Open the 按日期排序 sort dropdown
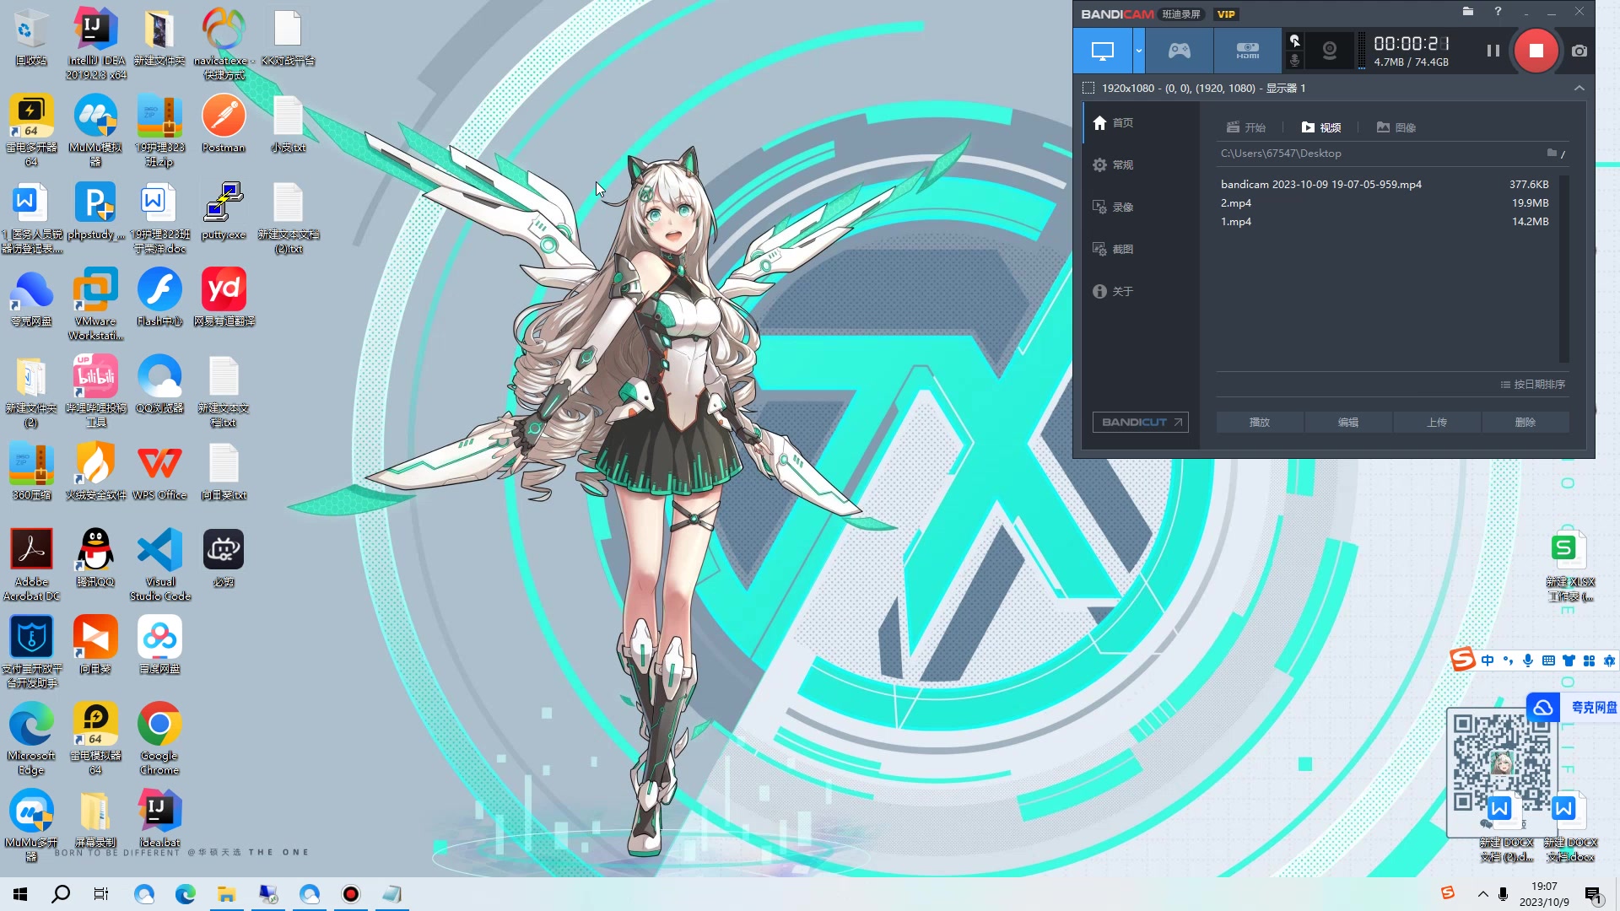 [x=1532, y=385]
